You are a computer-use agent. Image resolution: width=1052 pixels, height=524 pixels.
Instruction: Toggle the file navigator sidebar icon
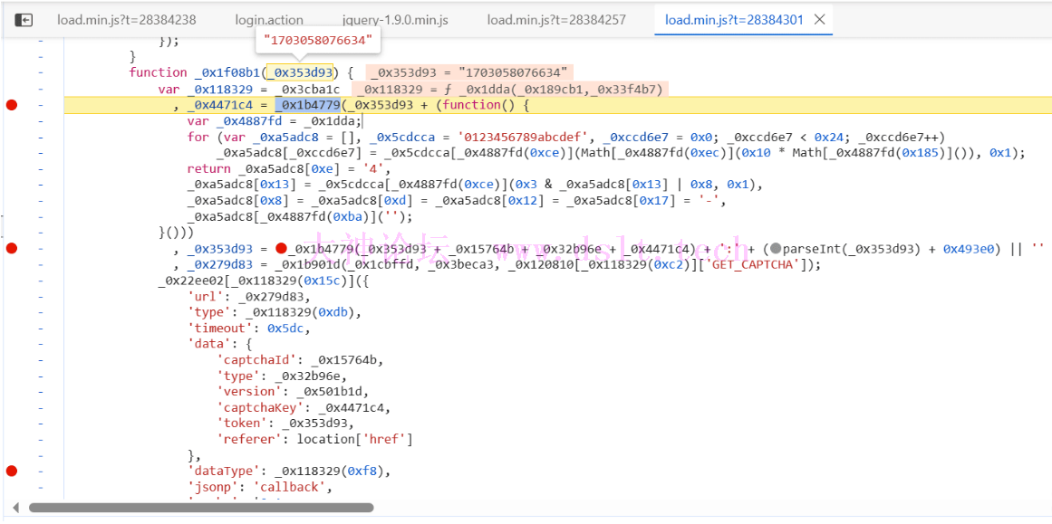coord(24,20)
